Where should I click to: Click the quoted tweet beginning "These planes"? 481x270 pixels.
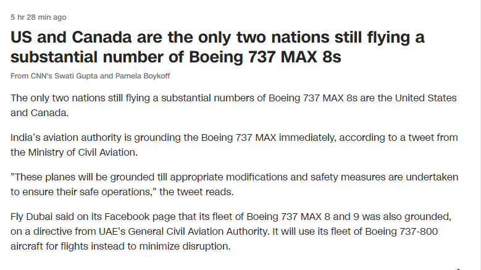pyautogui.click(x=235, y=184)
